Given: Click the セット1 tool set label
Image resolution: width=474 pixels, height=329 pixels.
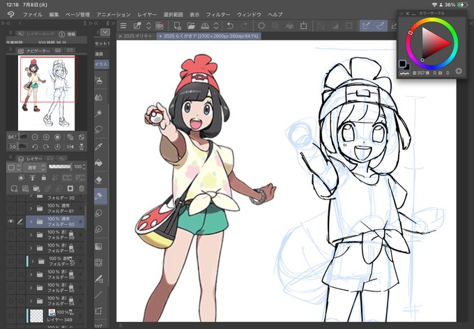Looking at the screenshot, I should (102, 43).
